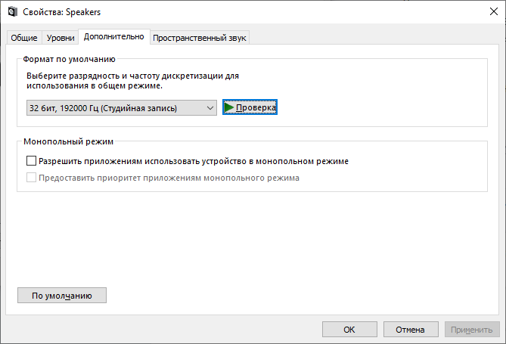Run the Проверка sound test
The height and width of the screenshot is (344, 506).
250,107
